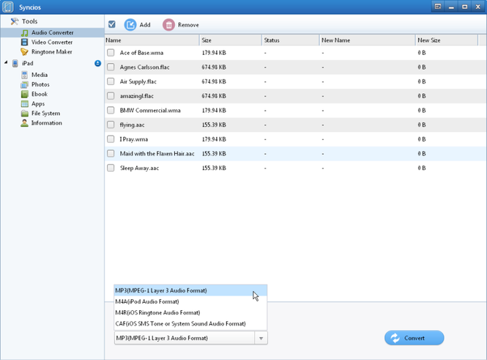Image resolution: width=487 pixels, height=360 pixels.
Task: Open the Apps section
Action: [38, 104]
